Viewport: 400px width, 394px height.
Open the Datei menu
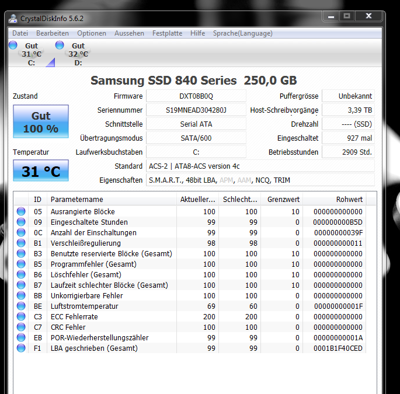(x=20, y=33)
